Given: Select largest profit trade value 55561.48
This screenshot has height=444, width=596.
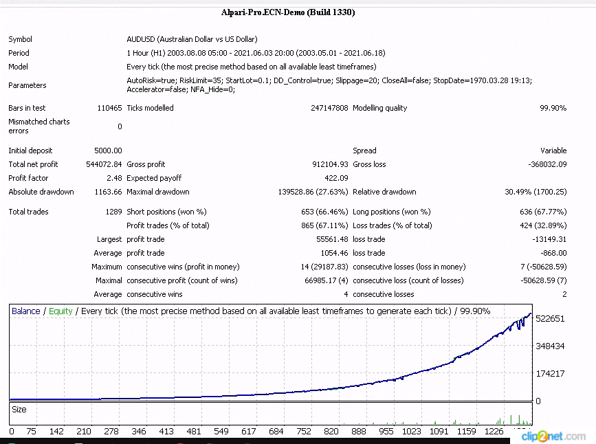Looking at the screenshot, I should [x=332, y=239].
